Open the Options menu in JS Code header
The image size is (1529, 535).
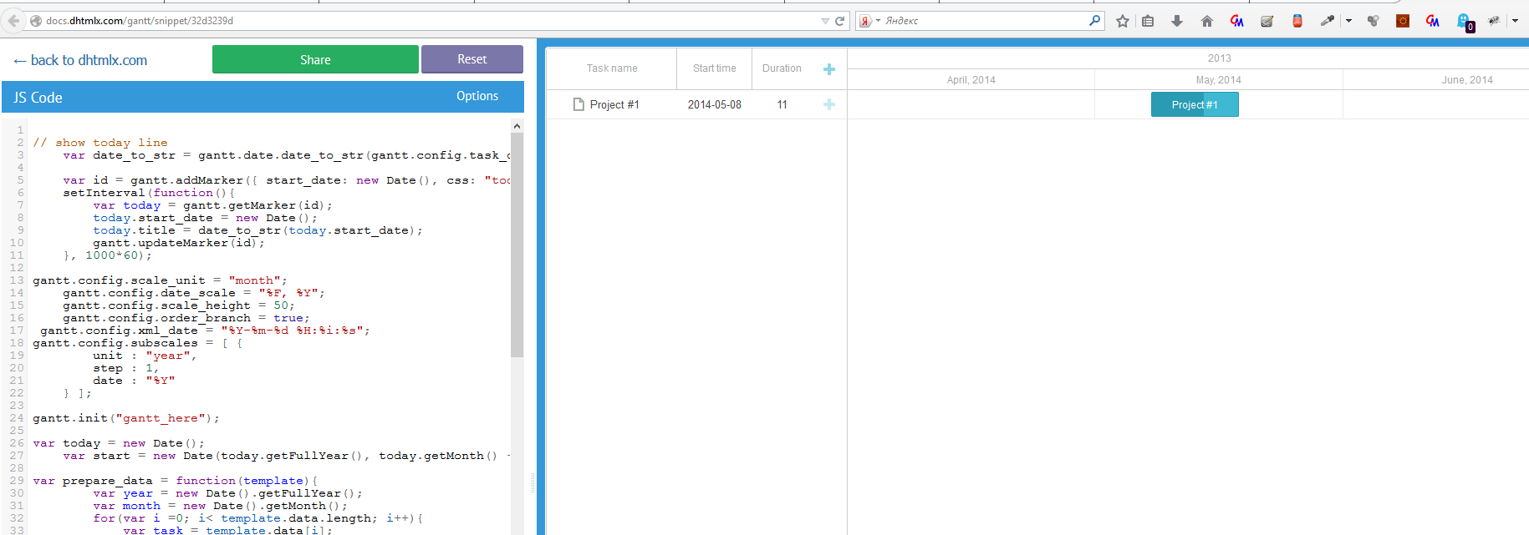(x=477, y=96)
